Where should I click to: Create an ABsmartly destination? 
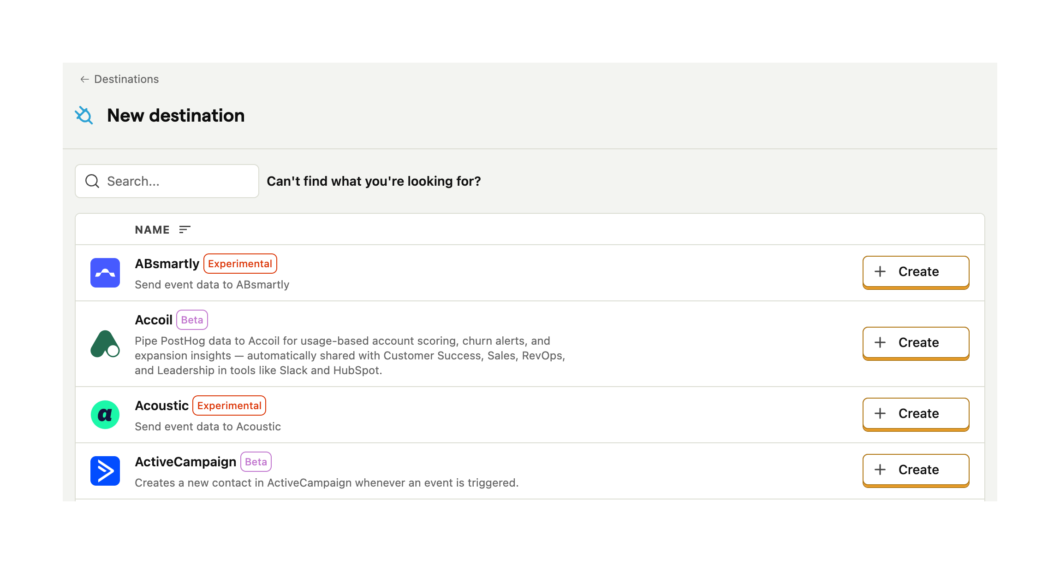[916, 272]
